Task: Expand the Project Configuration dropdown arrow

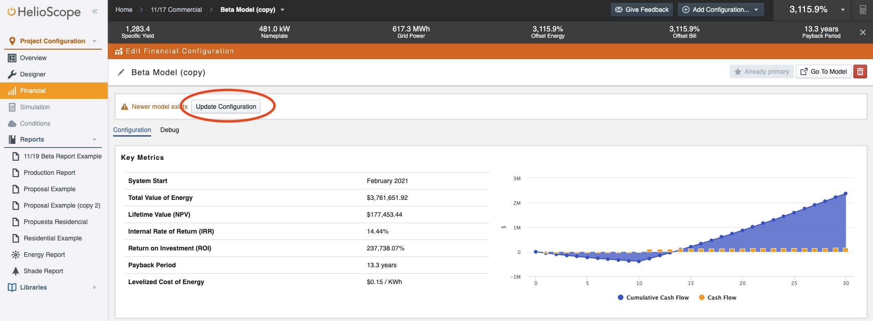Action: 94,41
